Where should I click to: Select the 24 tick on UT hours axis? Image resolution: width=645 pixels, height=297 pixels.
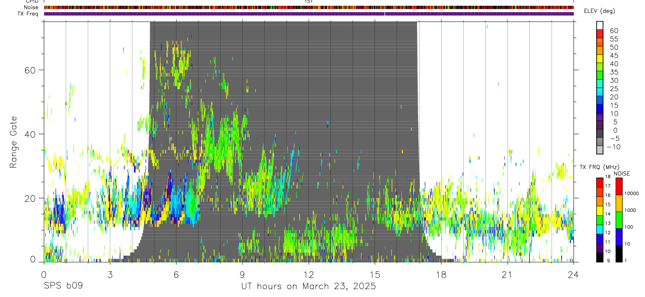click(x=573, y=274)
